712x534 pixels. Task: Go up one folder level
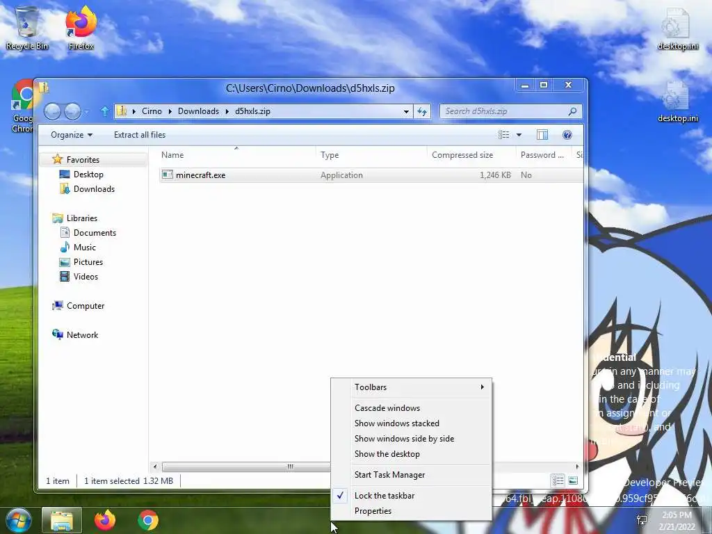104,111
